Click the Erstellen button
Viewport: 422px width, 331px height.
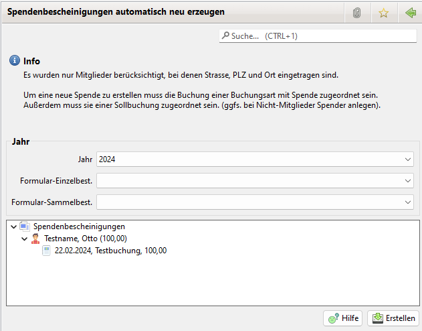(x=393, y=318)
